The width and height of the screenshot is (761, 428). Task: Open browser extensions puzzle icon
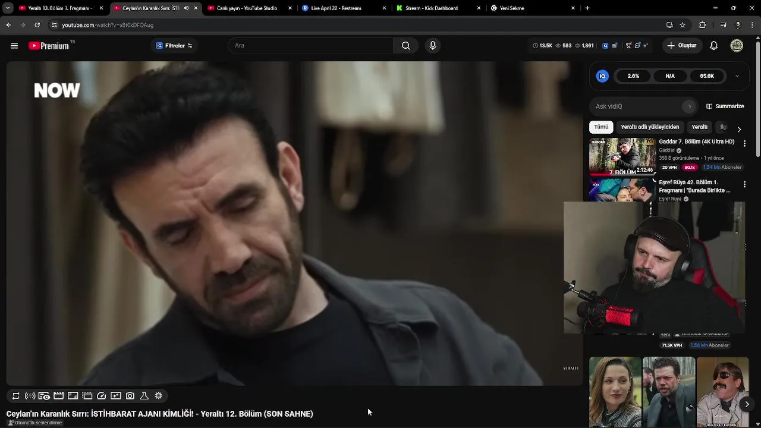702,25
